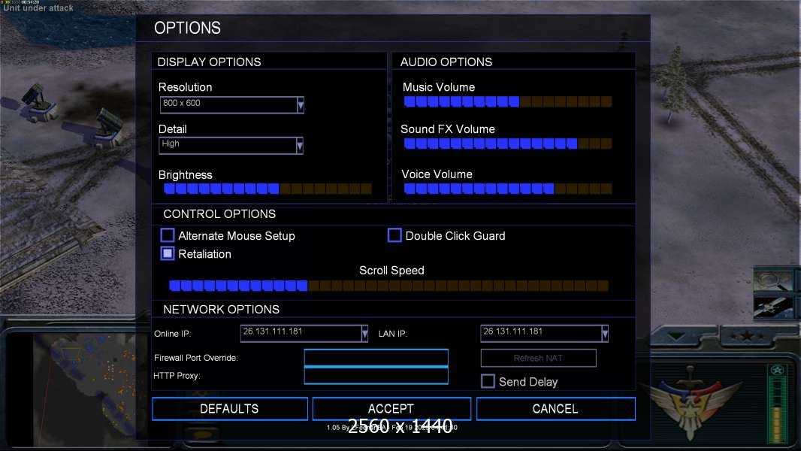The width and height of the screenshot is (801, 451).
Task: Click the Online IP combo box
Action: click(x=304, y=334)
